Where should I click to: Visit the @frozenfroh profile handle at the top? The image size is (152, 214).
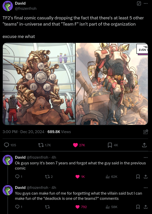click(26, 9)
